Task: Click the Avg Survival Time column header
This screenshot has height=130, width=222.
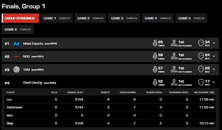Action: [x=204, y=92]
